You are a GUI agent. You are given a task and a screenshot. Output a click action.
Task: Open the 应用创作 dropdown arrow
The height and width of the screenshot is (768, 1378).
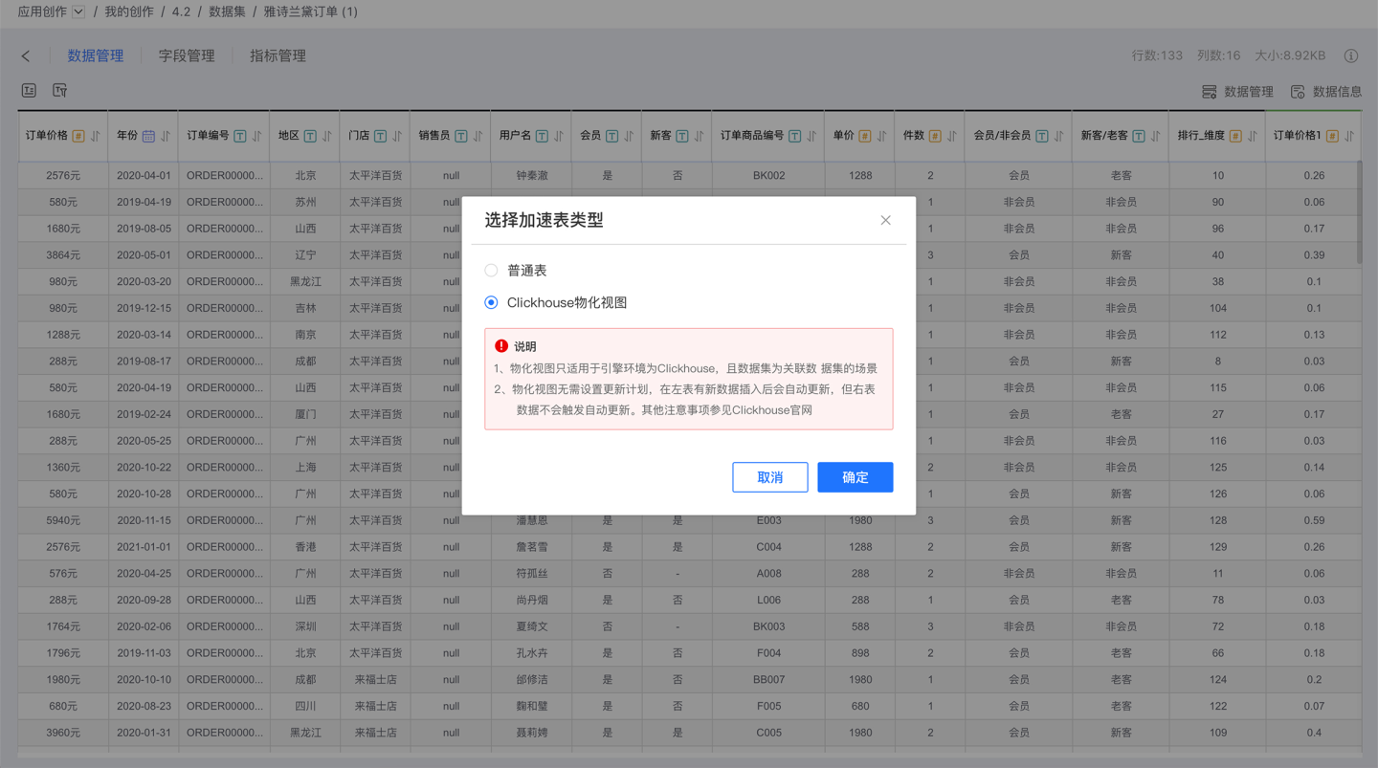tap(78, 12)
